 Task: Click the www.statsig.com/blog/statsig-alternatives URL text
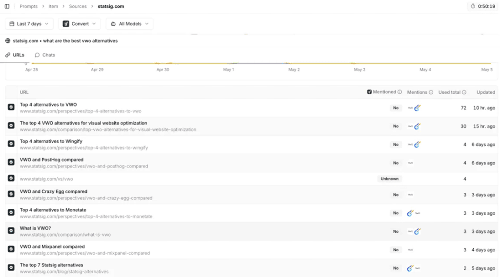[x=64, y=272]
